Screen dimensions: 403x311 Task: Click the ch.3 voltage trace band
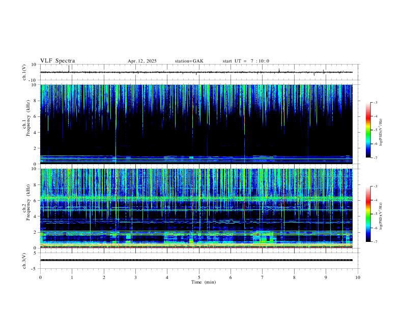pos(196,260)
